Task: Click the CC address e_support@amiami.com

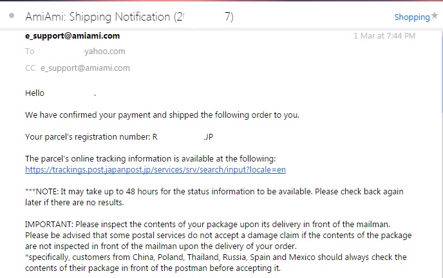Action: point(85,68)
